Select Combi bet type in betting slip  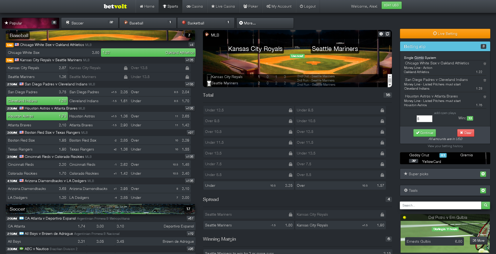click(x=419, y=58)
